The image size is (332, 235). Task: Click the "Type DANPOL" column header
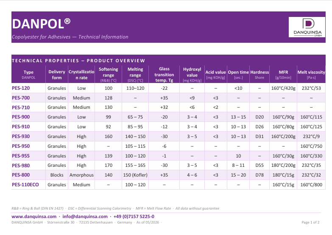point(28,75)
